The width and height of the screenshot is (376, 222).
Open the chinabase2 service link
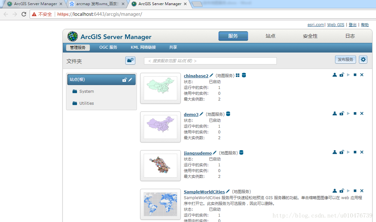(196, 76)
